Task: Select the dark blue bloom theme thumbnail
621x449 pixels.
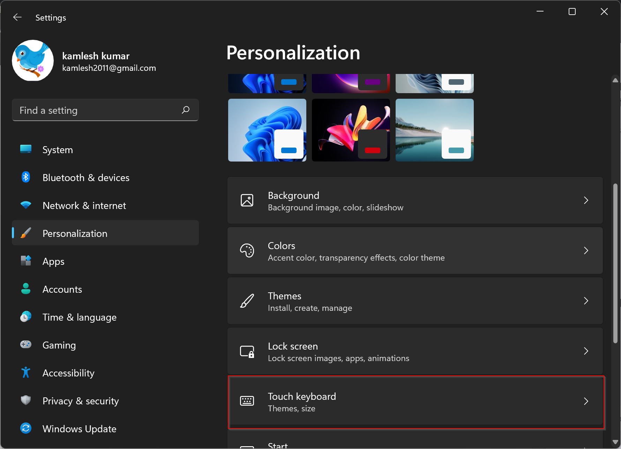Action: pos(267,83)
